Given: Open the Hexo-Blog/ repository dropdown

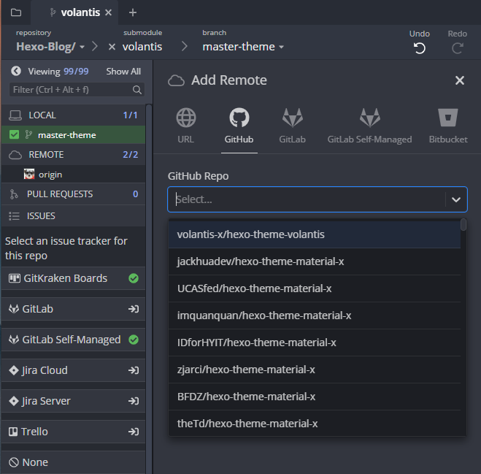Looking at the screenshot, I should tap(50, 47).
